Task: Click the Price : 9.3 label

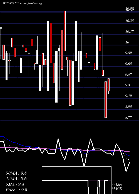Action: [16, 190]
